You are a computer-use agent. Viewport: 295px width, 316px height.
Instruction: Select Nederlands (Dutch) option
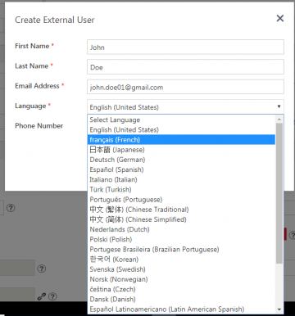point(181,229)
